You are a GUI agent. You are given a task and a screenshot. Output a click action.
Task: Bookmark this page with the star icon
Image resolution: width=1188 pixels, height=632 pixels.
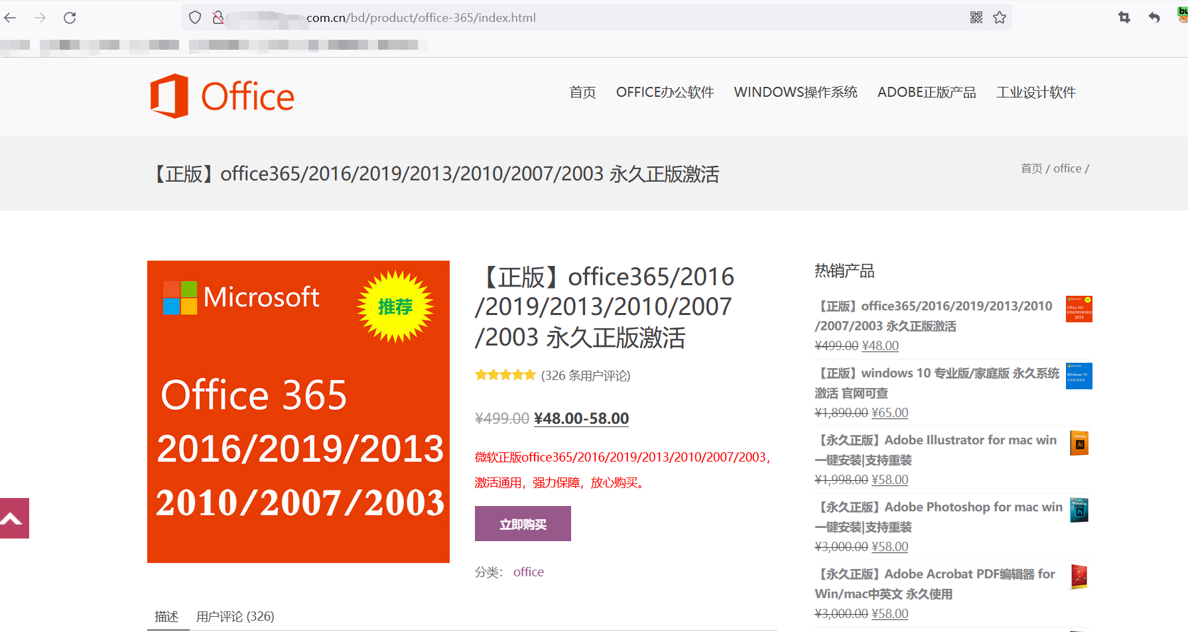(1000, 18)
